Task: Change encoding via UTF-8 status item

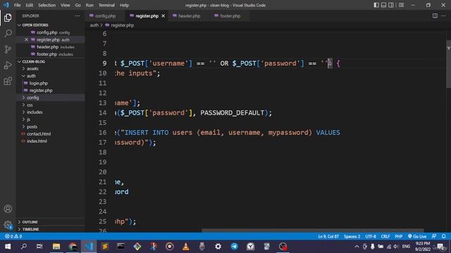Action: pos(371,236)
